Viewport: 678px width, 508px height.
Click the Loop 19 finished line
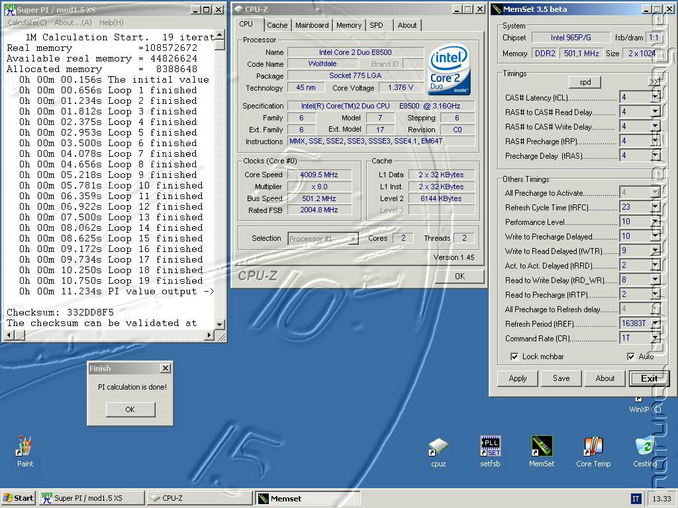pos(111,280)
